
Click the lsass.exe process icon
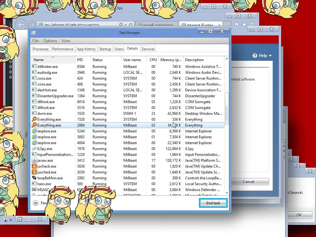tap(34, 184)
